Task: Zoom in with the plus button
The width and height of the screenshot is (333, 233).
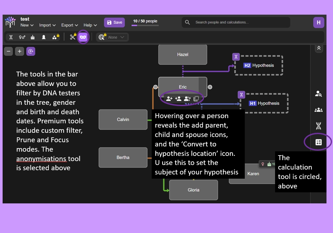Action: [x=20, y=51]
